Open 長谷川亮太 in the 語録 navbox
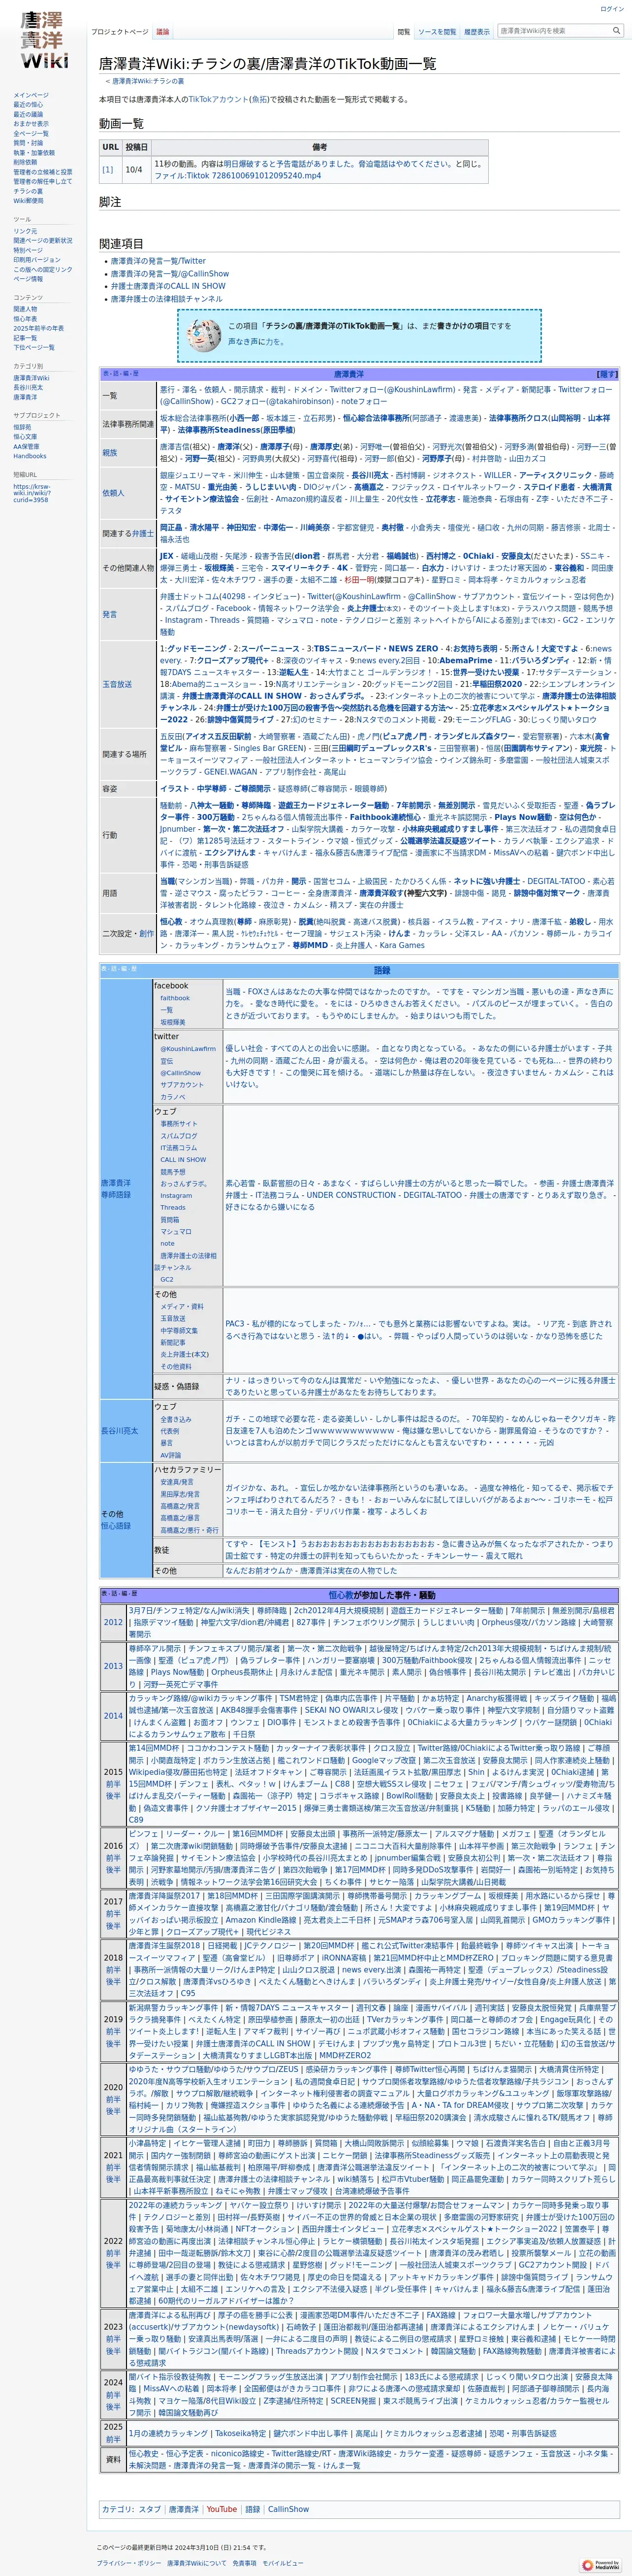632x2576 pixels. tap(120, 1430)
